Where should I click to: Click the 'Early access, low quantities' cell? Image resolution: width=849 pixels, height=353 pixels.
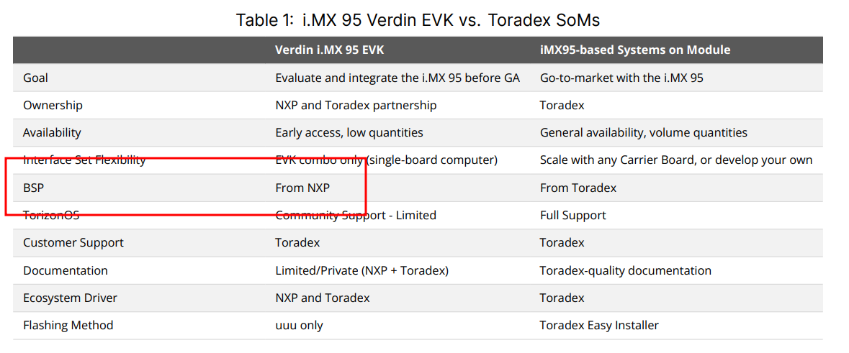pyautogui.click(x=349, y=132)
